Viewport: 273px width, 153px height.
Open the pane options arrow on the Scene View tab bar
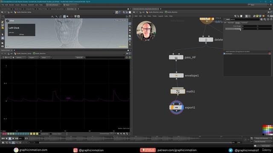(x=131, y=9)
